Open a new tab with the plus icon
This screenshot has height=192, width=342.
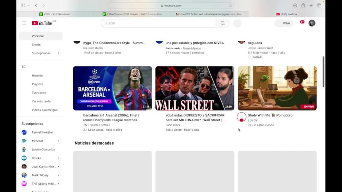pos(311,5)
